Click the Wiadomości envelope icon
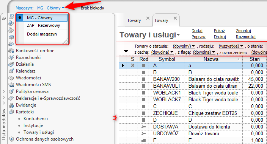The width and height of the screenshot is (267, 144). click(11, 78)
